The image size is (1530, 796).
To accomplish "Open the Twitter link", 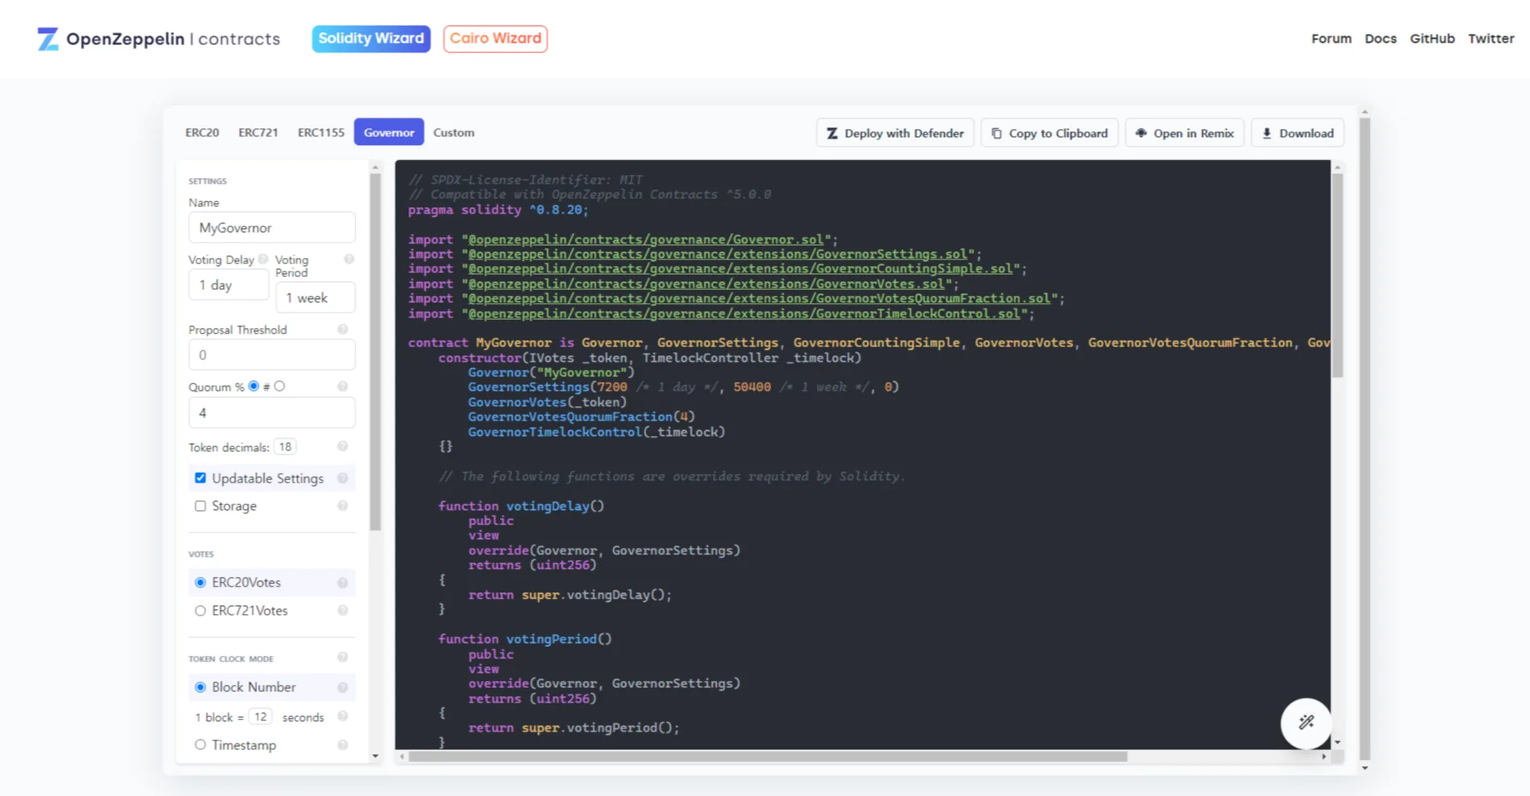I will [1491, 39].
